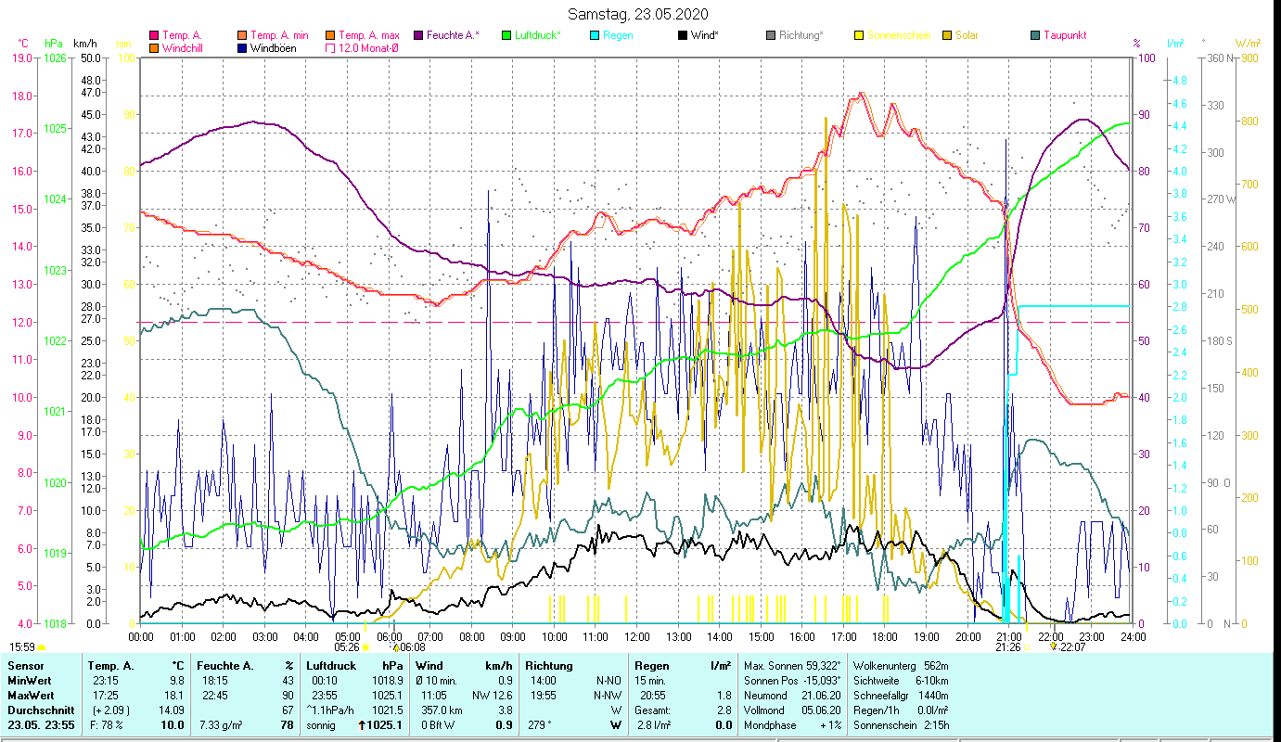
Task: Click the 21:26 sunset time marker
Action: [1008, 646]
